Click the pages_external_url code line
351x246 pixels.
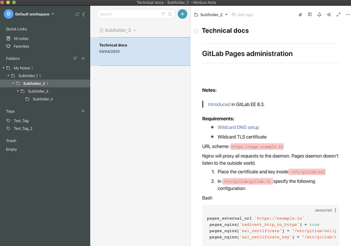click(255, 218)
